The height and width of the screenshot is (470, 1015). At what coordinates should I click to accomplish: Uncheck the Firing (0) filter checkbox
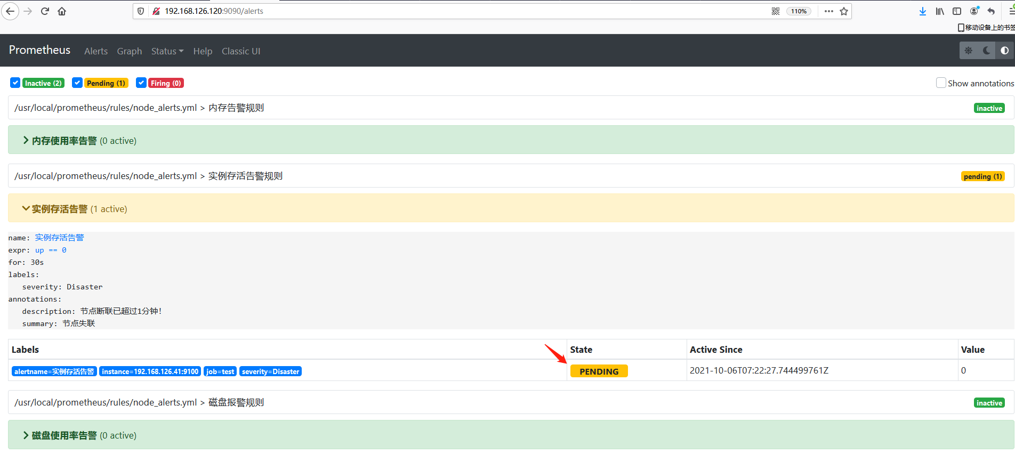[x=141, y=83]
